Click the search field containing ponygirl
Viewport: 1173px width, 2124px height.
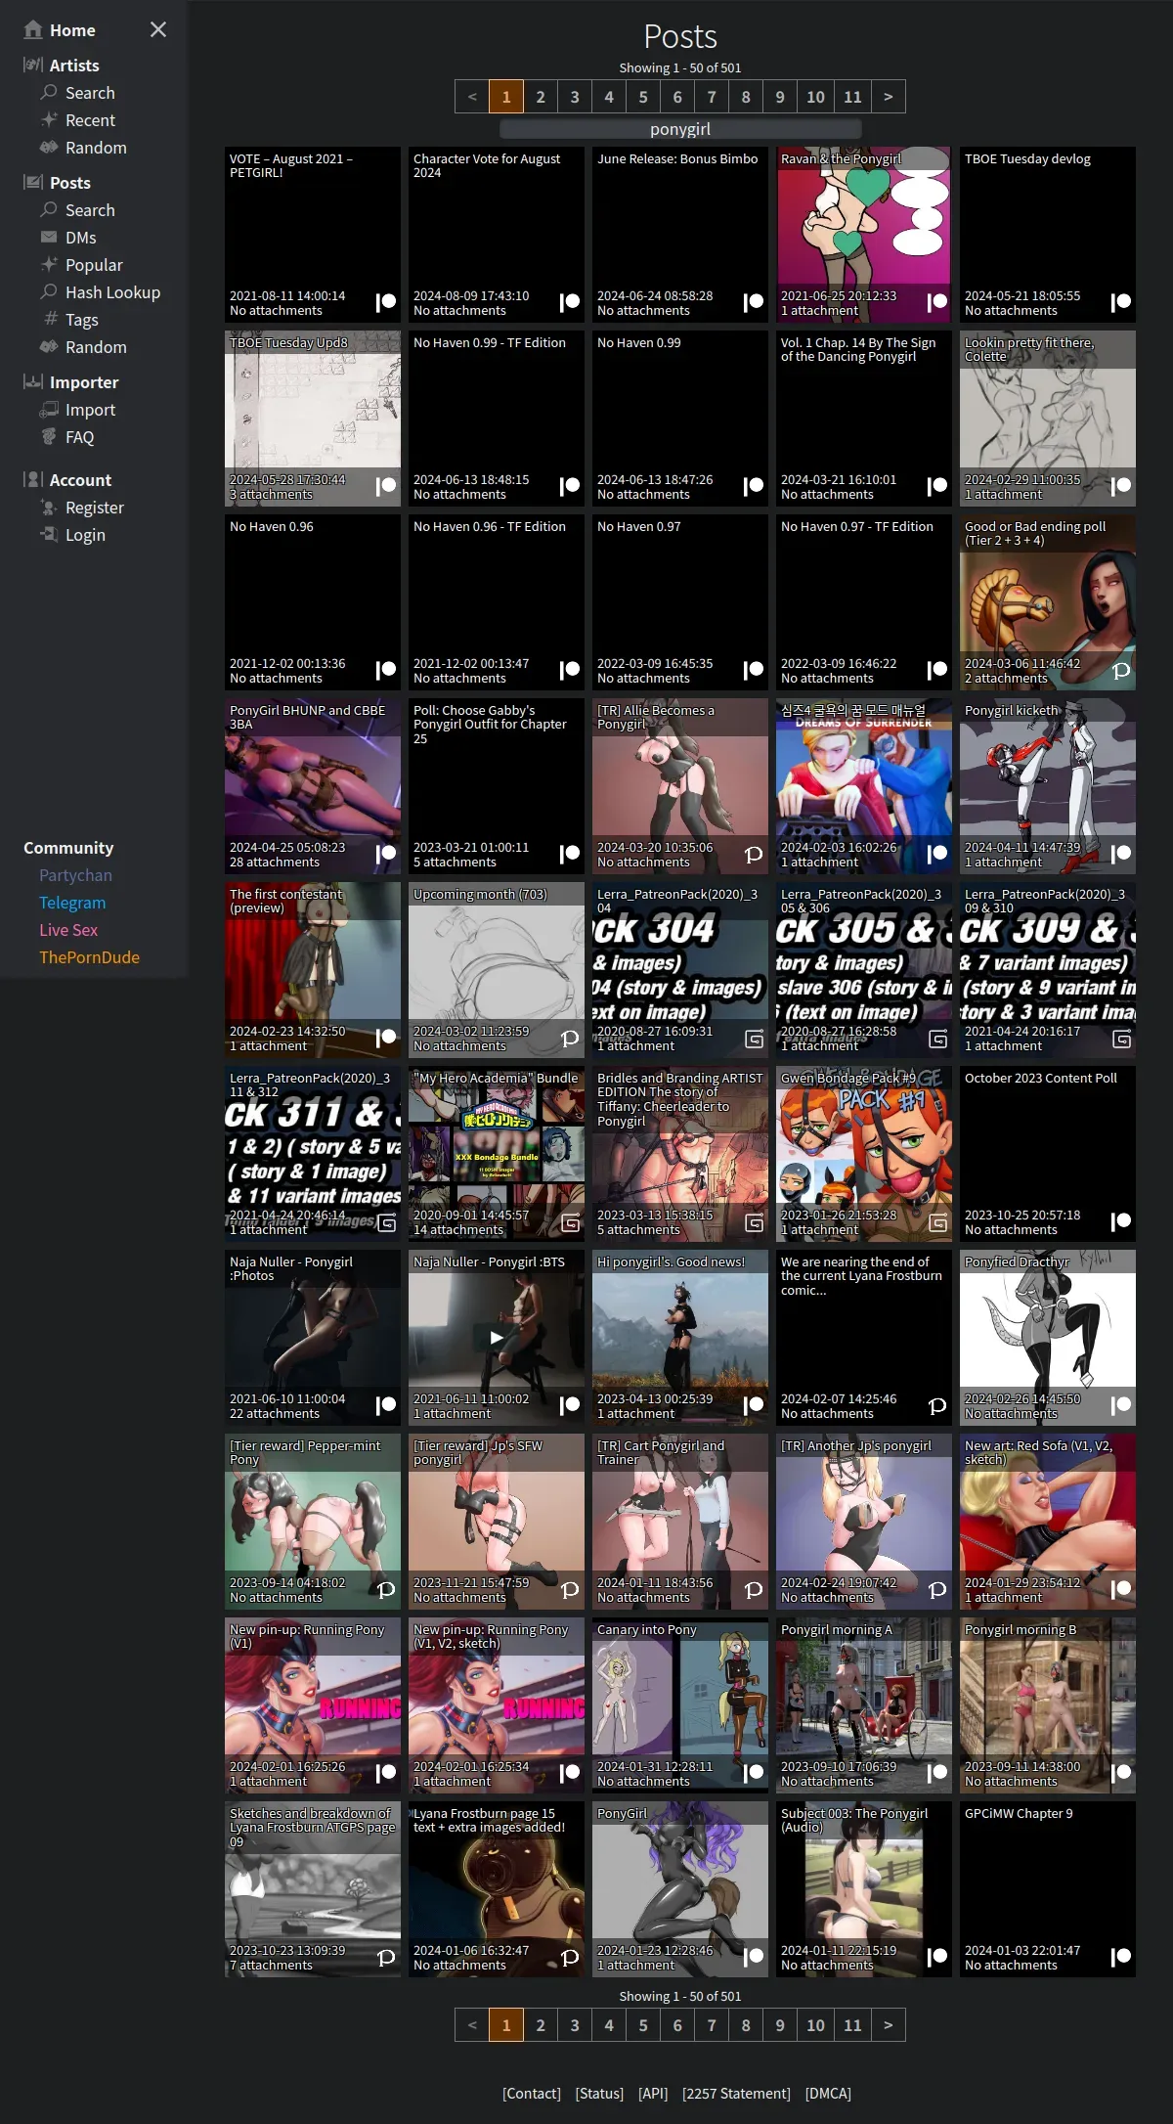[680, 129]
